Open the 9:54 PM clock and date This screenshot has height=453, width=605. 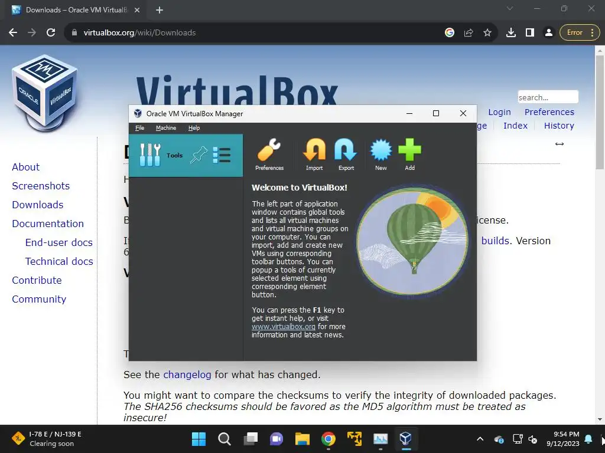563,439
